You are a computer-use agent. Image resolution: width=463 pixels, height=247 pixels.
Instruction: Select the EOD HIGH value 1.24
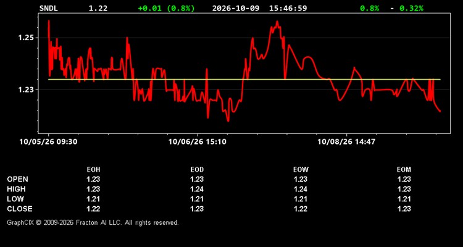(197, 189)
